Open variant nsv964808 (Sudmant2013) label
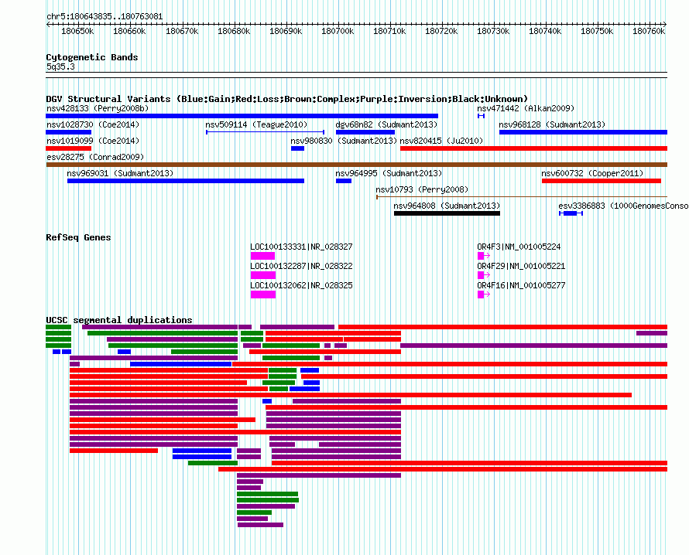 pos(447,206)
